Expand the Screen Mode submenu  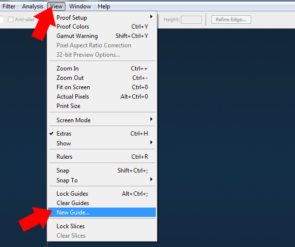[x=102, y=120]
